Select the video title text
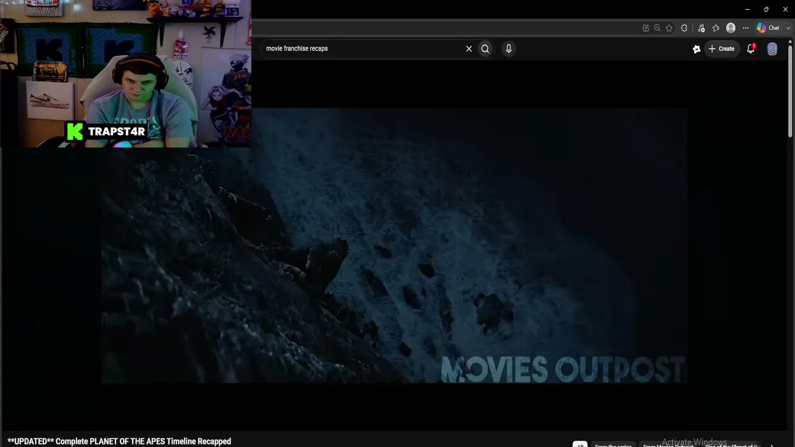This screenshot has width=795, height=447. point(119,441)
